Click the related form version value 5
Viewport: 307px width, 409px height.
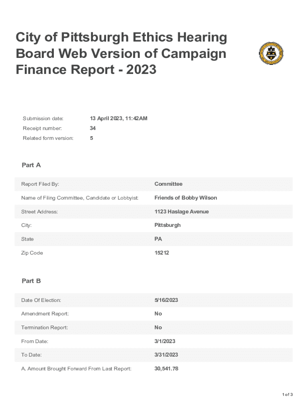click(92, 138)
